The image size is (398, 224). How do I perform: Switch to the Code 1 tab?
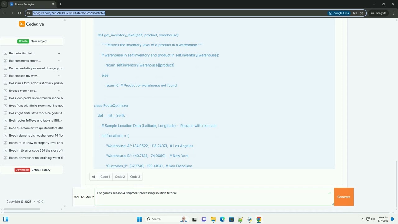(x=105, y=177)
